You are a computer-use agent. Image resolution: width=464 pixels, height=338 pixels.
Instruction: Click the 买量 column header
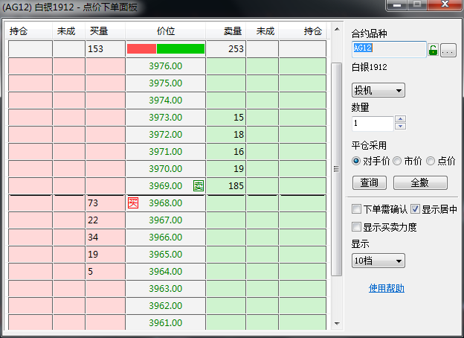pyautogui.click(x=106, y=31)
